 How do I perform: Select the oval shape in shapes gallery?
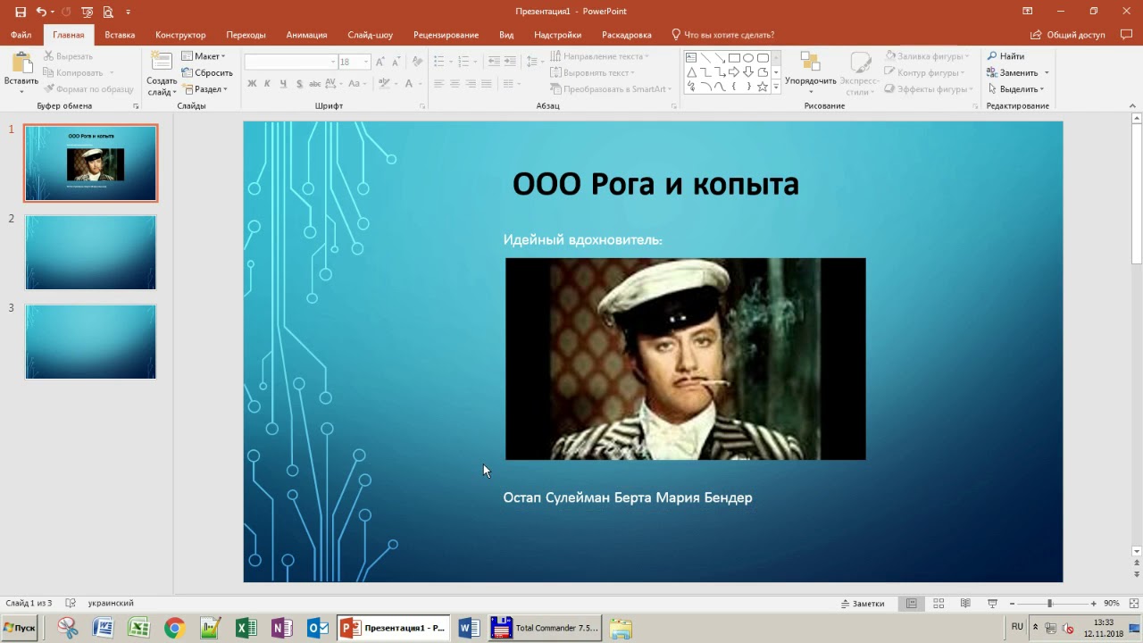[x=748, y=58]
